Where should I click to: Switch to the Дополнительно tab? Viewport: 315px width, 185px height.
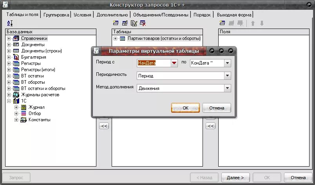[112, 14]
